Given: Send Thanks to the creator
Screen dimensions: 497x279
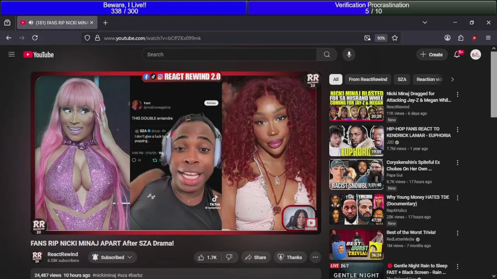Looking at the screenshot, I should coord(290,257).
